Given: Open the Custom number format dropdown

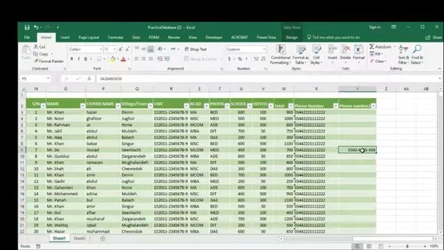Looking at the screenshot, I should pyautogui.click(x=264, y=49).
